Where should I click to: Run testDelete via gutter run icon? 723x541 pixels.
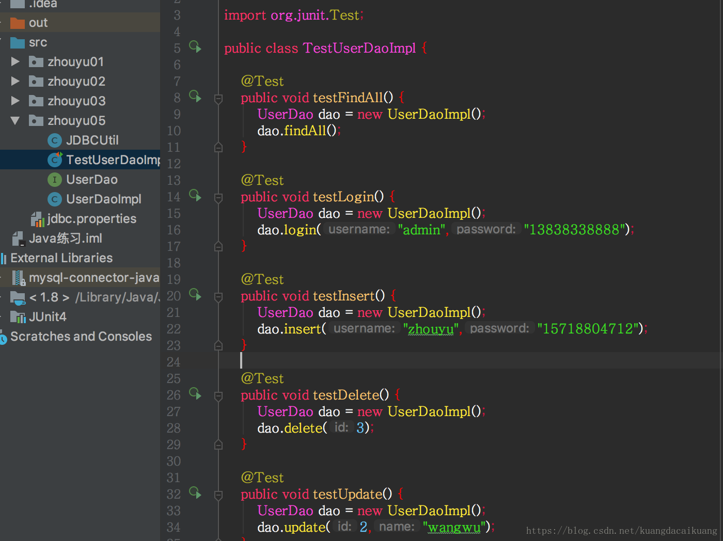(195, 393)
